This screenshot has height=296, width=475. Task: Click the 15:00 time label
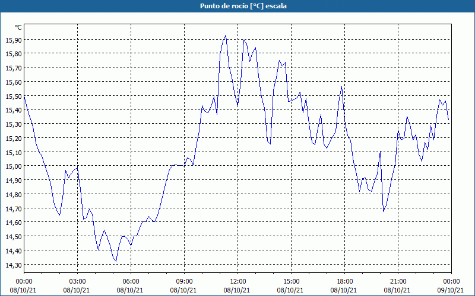(x=291, y=282)
